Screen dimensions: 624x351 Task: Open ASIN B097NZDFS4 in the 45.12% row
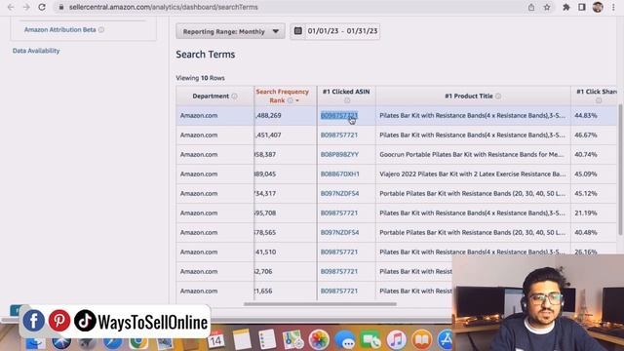coord(339,193)
